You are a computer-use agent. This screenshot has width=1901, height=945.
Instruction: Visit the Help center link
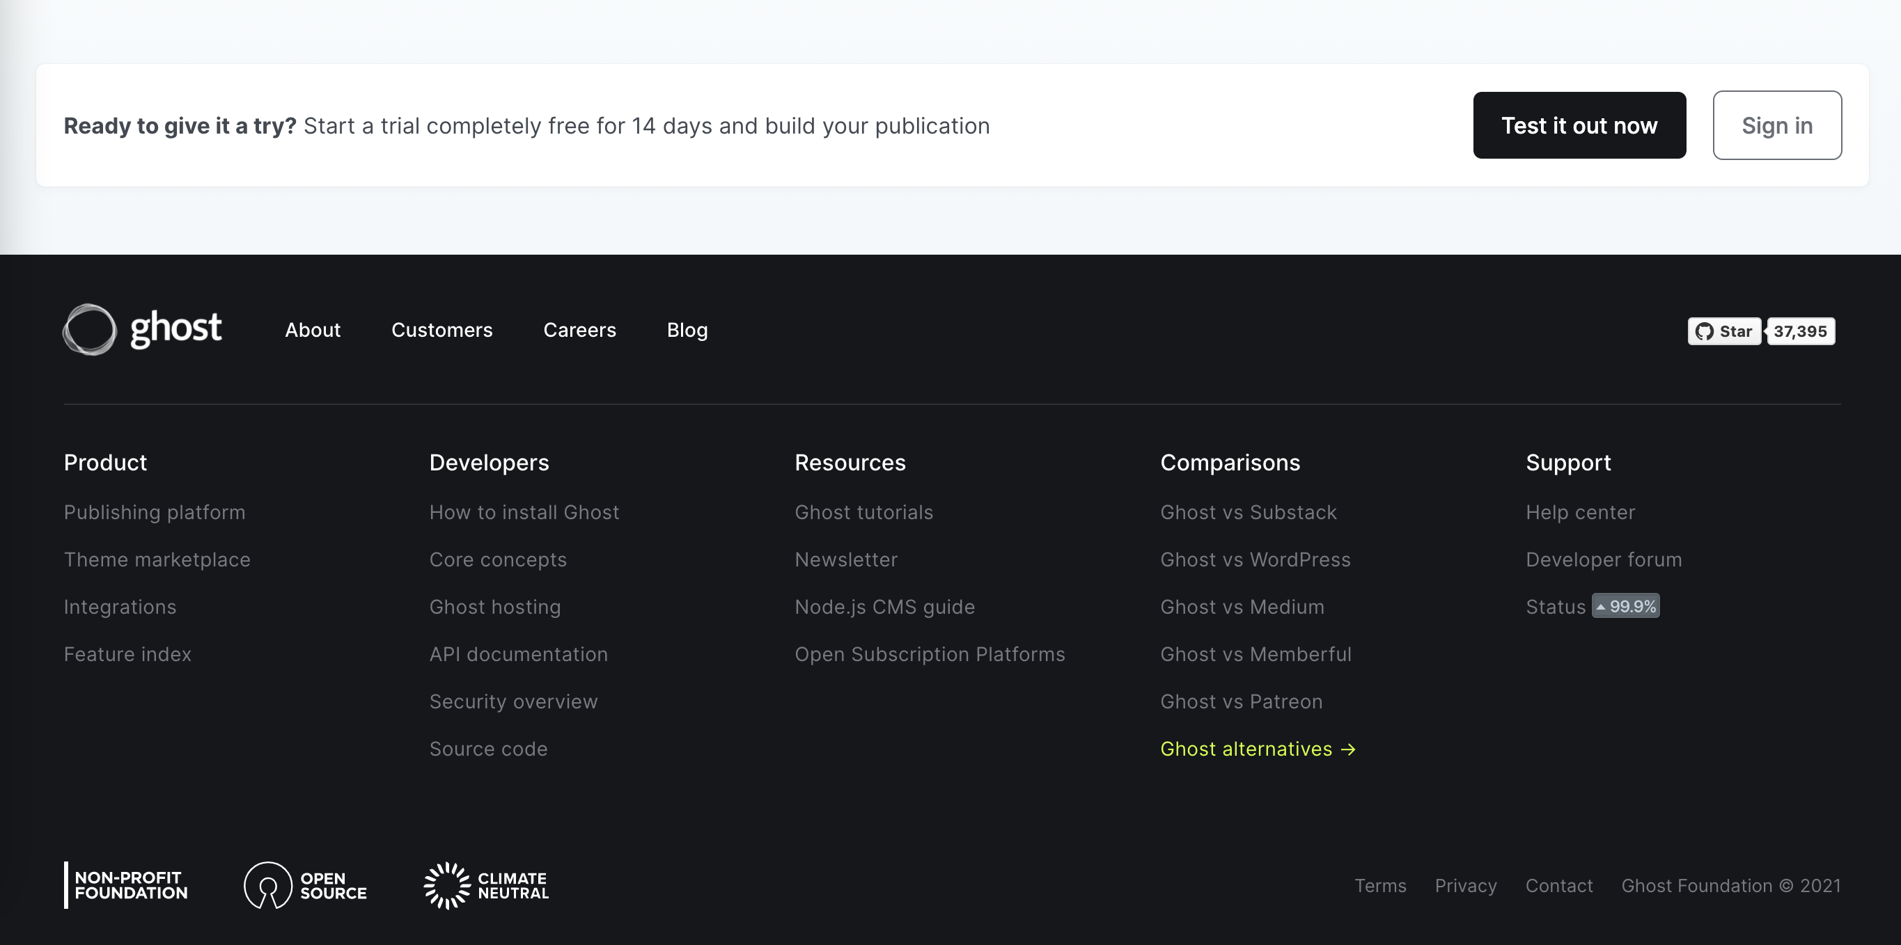1580,512
